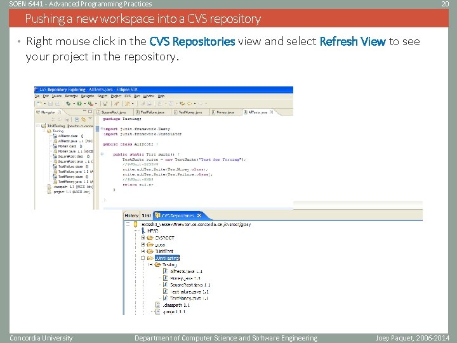This screenshot has width=457, height=343.
Task: Open the JUnit view tab
Action: pyautogui.click(x=147, y=215)
